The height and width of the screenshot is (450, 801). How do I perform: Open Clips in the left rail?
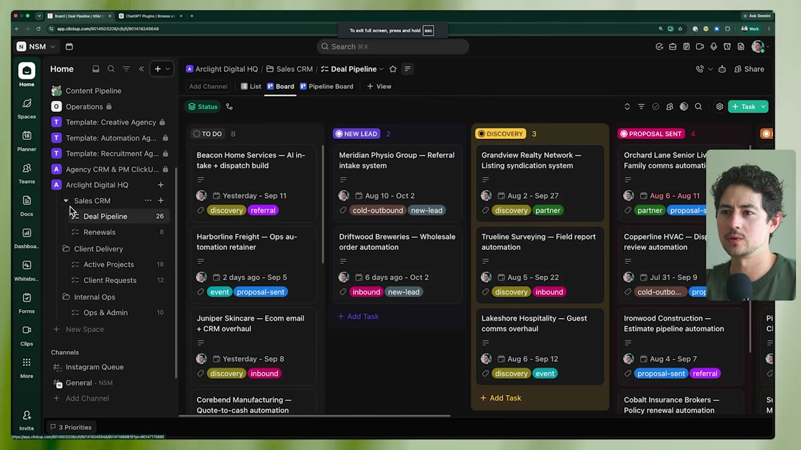click(x=26, y=335)
